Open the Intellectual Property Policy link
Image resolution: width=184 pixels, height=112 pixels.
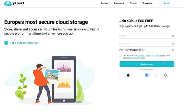(134, 58)
